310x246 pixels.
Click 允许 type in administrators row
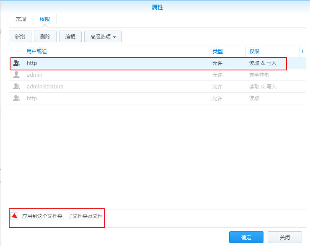pos(217,87)
